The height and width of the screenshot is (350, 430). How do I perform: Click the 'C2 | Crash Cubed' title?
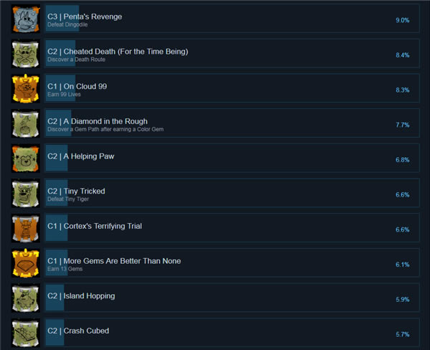pyautogui.click(x=78, y=331)
